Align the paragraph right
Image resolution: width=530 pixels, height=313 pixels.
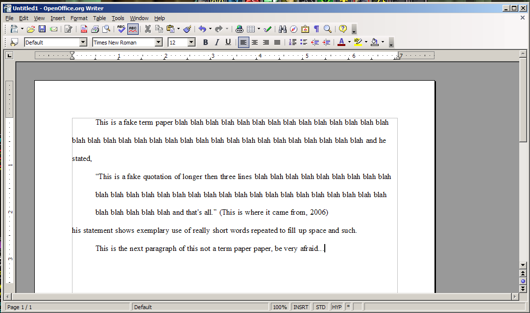pyautogui.click(x=266, y=43)
